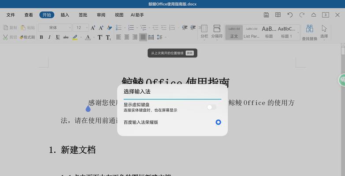Toggle bold formatting

[41, 37]
